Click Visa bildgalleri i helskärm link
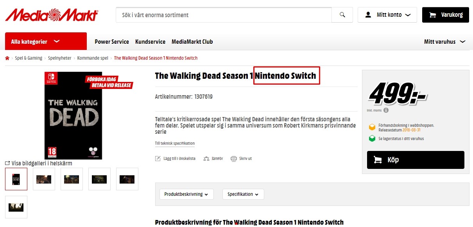 pyautogui.click(x=42, y=163)
